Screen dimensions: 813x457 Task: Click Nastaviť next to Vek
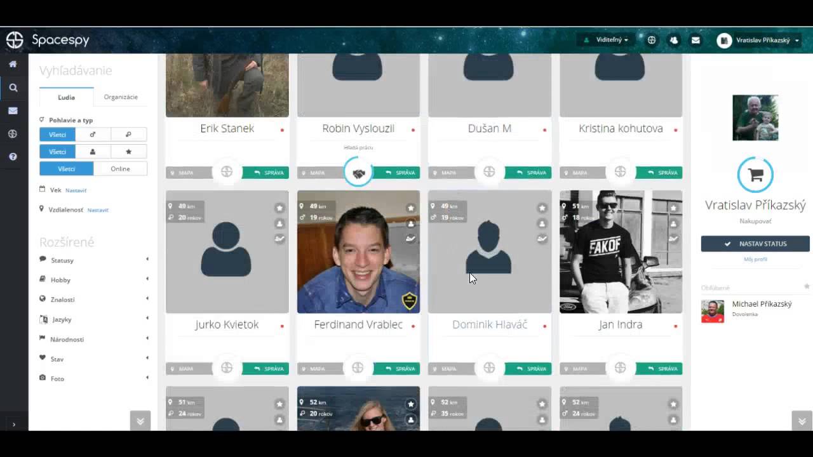pos(76,190)
